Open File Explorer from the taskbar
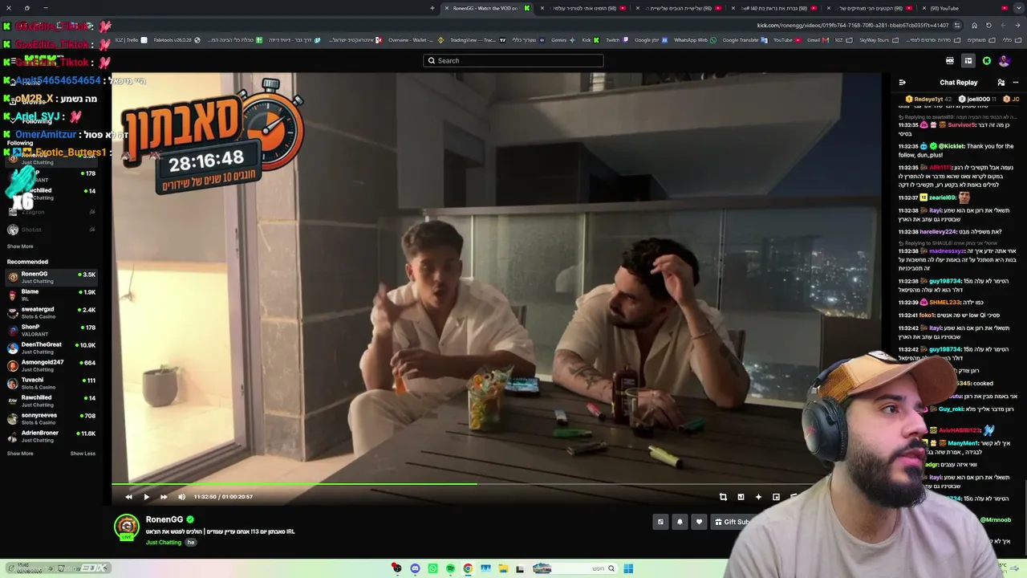Screen dimensions: 1027x578 [503, 568]
